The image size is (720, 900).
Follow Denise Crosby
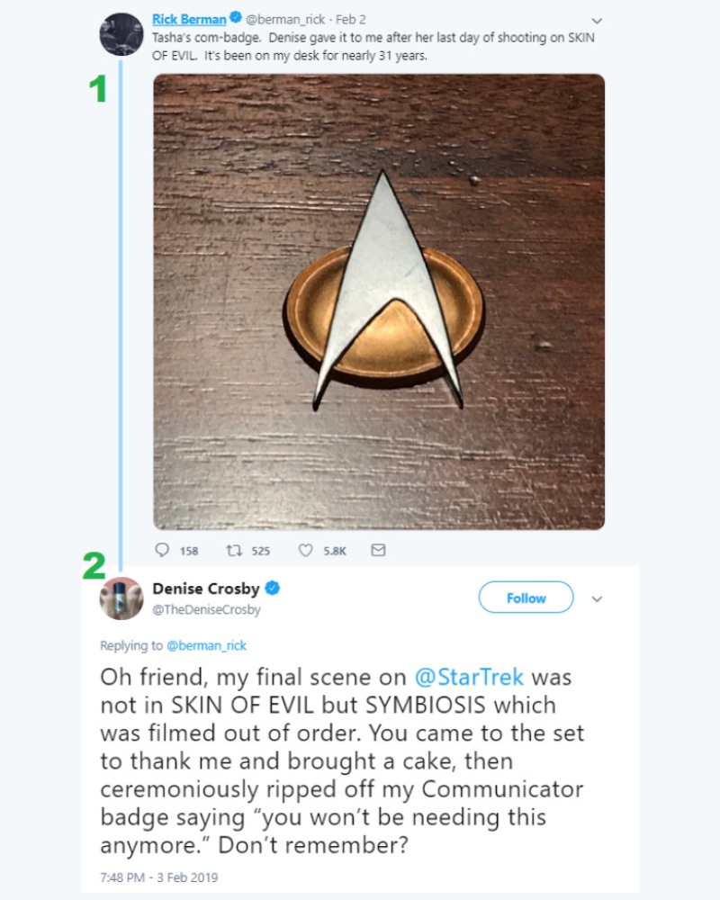point(526,598)
